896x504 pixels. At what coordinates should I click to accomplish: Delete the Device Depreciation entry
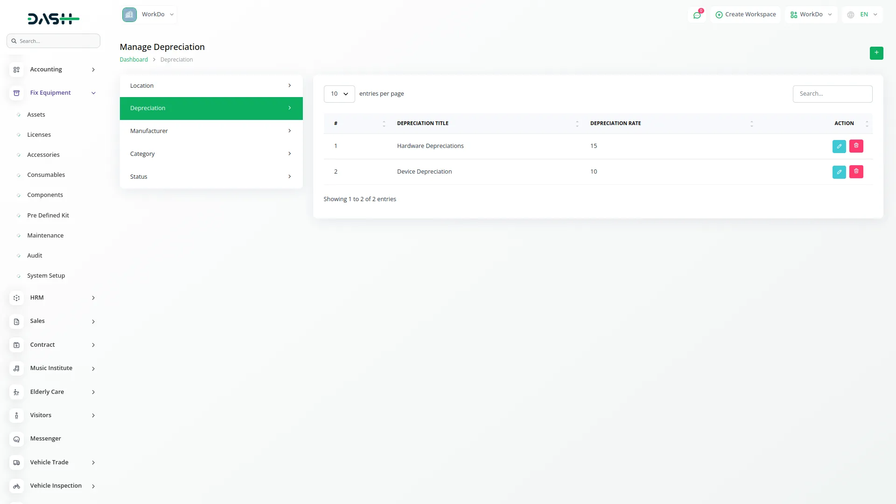point(856,172)
